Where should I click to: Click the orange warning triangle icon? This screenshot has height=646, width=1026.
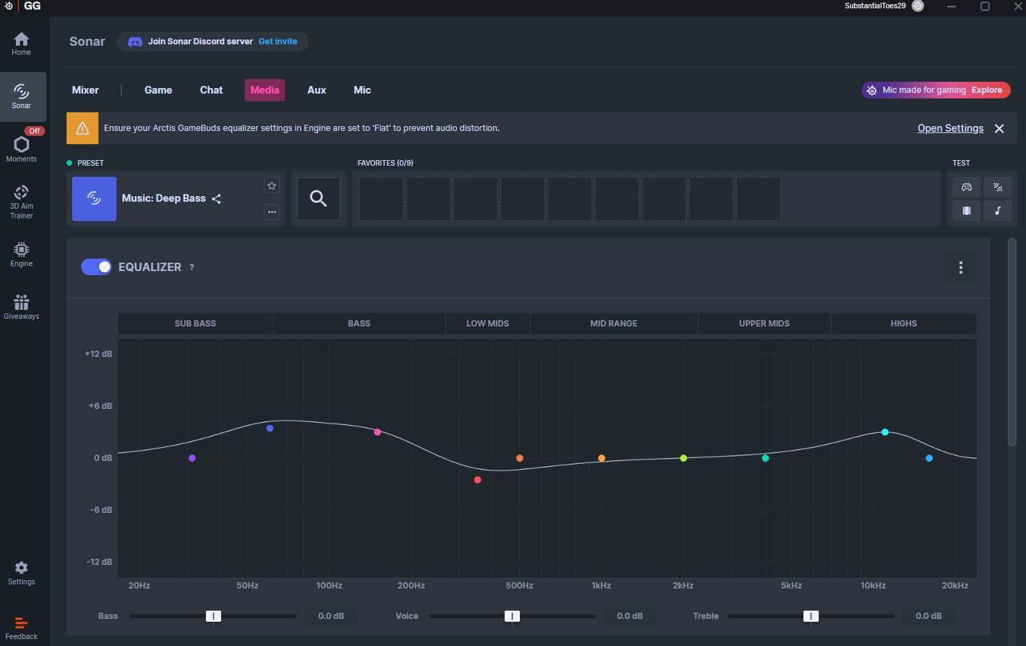82,128
